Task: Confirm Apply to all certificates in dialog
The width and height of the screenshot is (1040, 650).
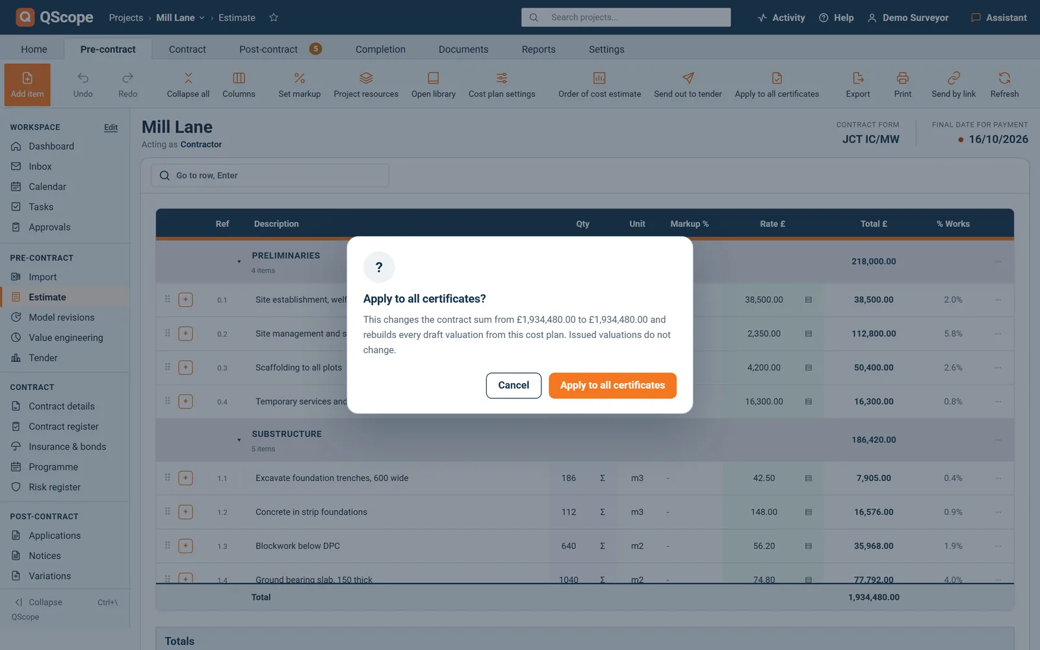Action: [x=612, y=385]
